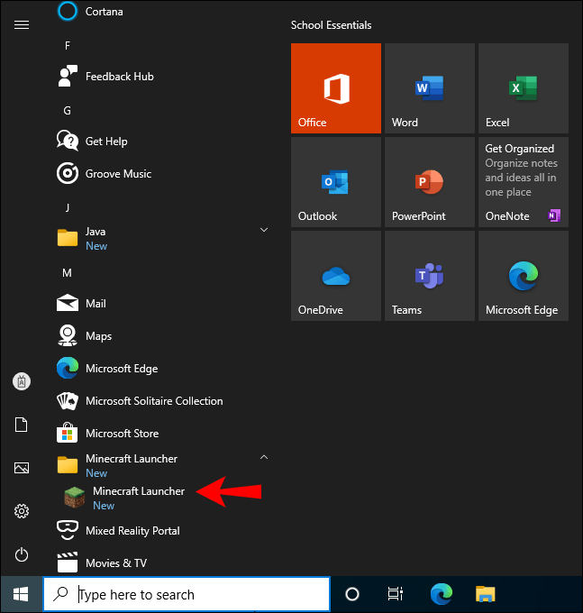The image size is (583, 613).
Task: Open File Explorer from the taskbar
Action: pos(486,594)
